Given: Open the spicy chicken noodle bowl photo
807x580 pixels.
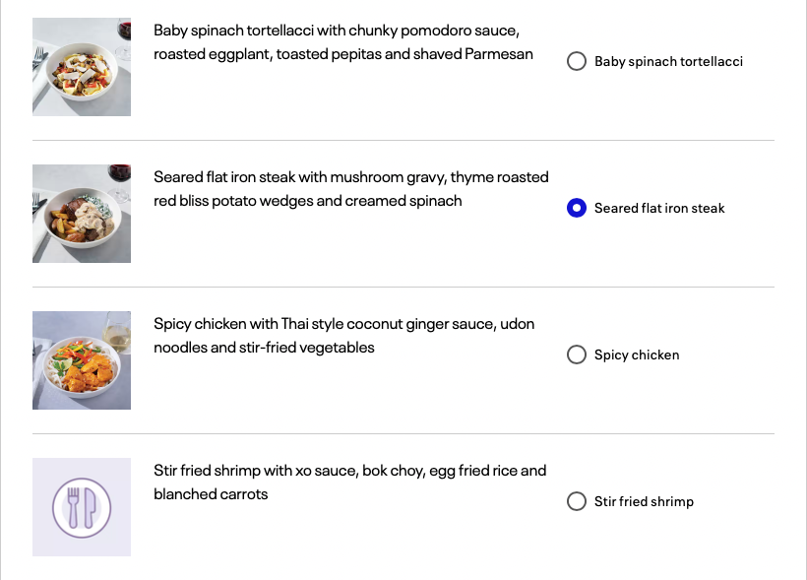Looking at the screenshot, I should (x=82, y=360).
